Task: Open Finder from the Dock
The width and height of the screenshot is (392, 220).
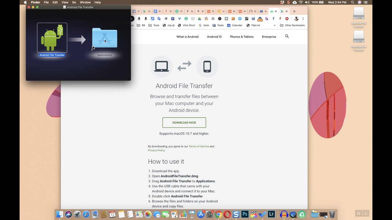Action: 59,215
